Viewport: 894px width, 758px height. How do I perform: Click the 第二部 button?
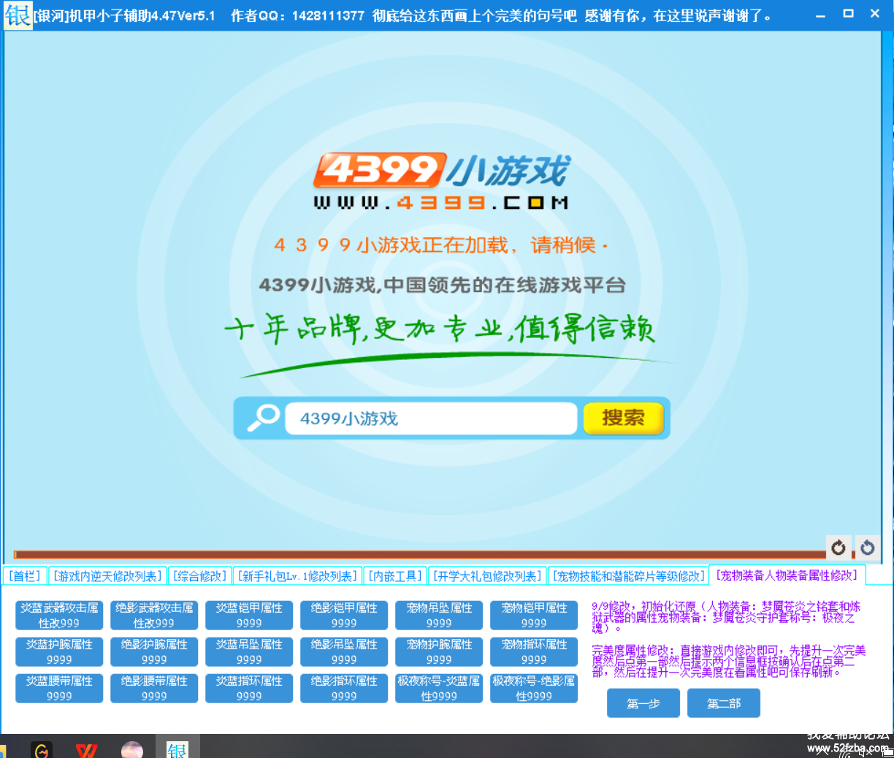coord(724,703)
